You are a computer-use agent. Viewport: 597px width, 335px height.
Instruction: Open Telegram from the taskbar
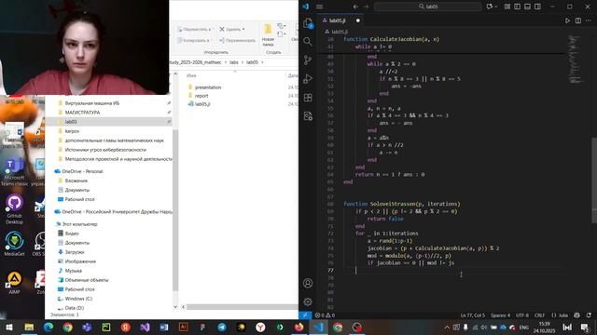point(222,328)
